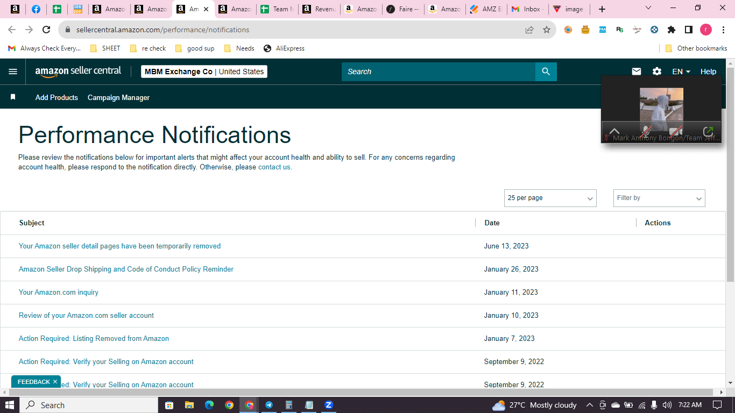
Task: Close the FEEDBACK tab with the X
Action: point(55,382)
